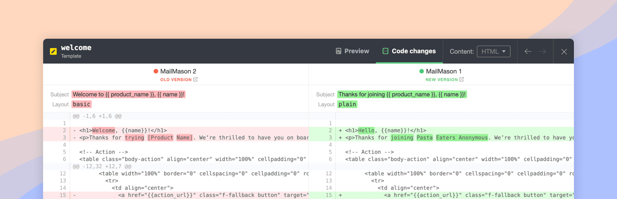Click the yellow pencil template icon
Viewport: 617px width, 199px height.
click(53, 51)
